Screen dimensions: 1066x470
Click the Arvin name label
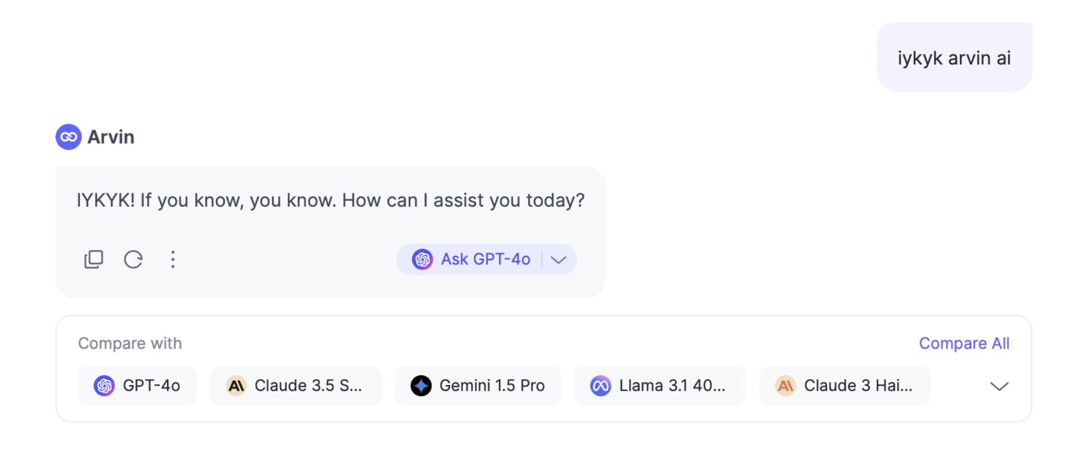[x=111, y=137]
